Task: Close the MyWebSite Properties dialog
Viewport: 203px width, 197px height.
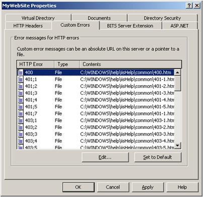Action: coord(197,6)
